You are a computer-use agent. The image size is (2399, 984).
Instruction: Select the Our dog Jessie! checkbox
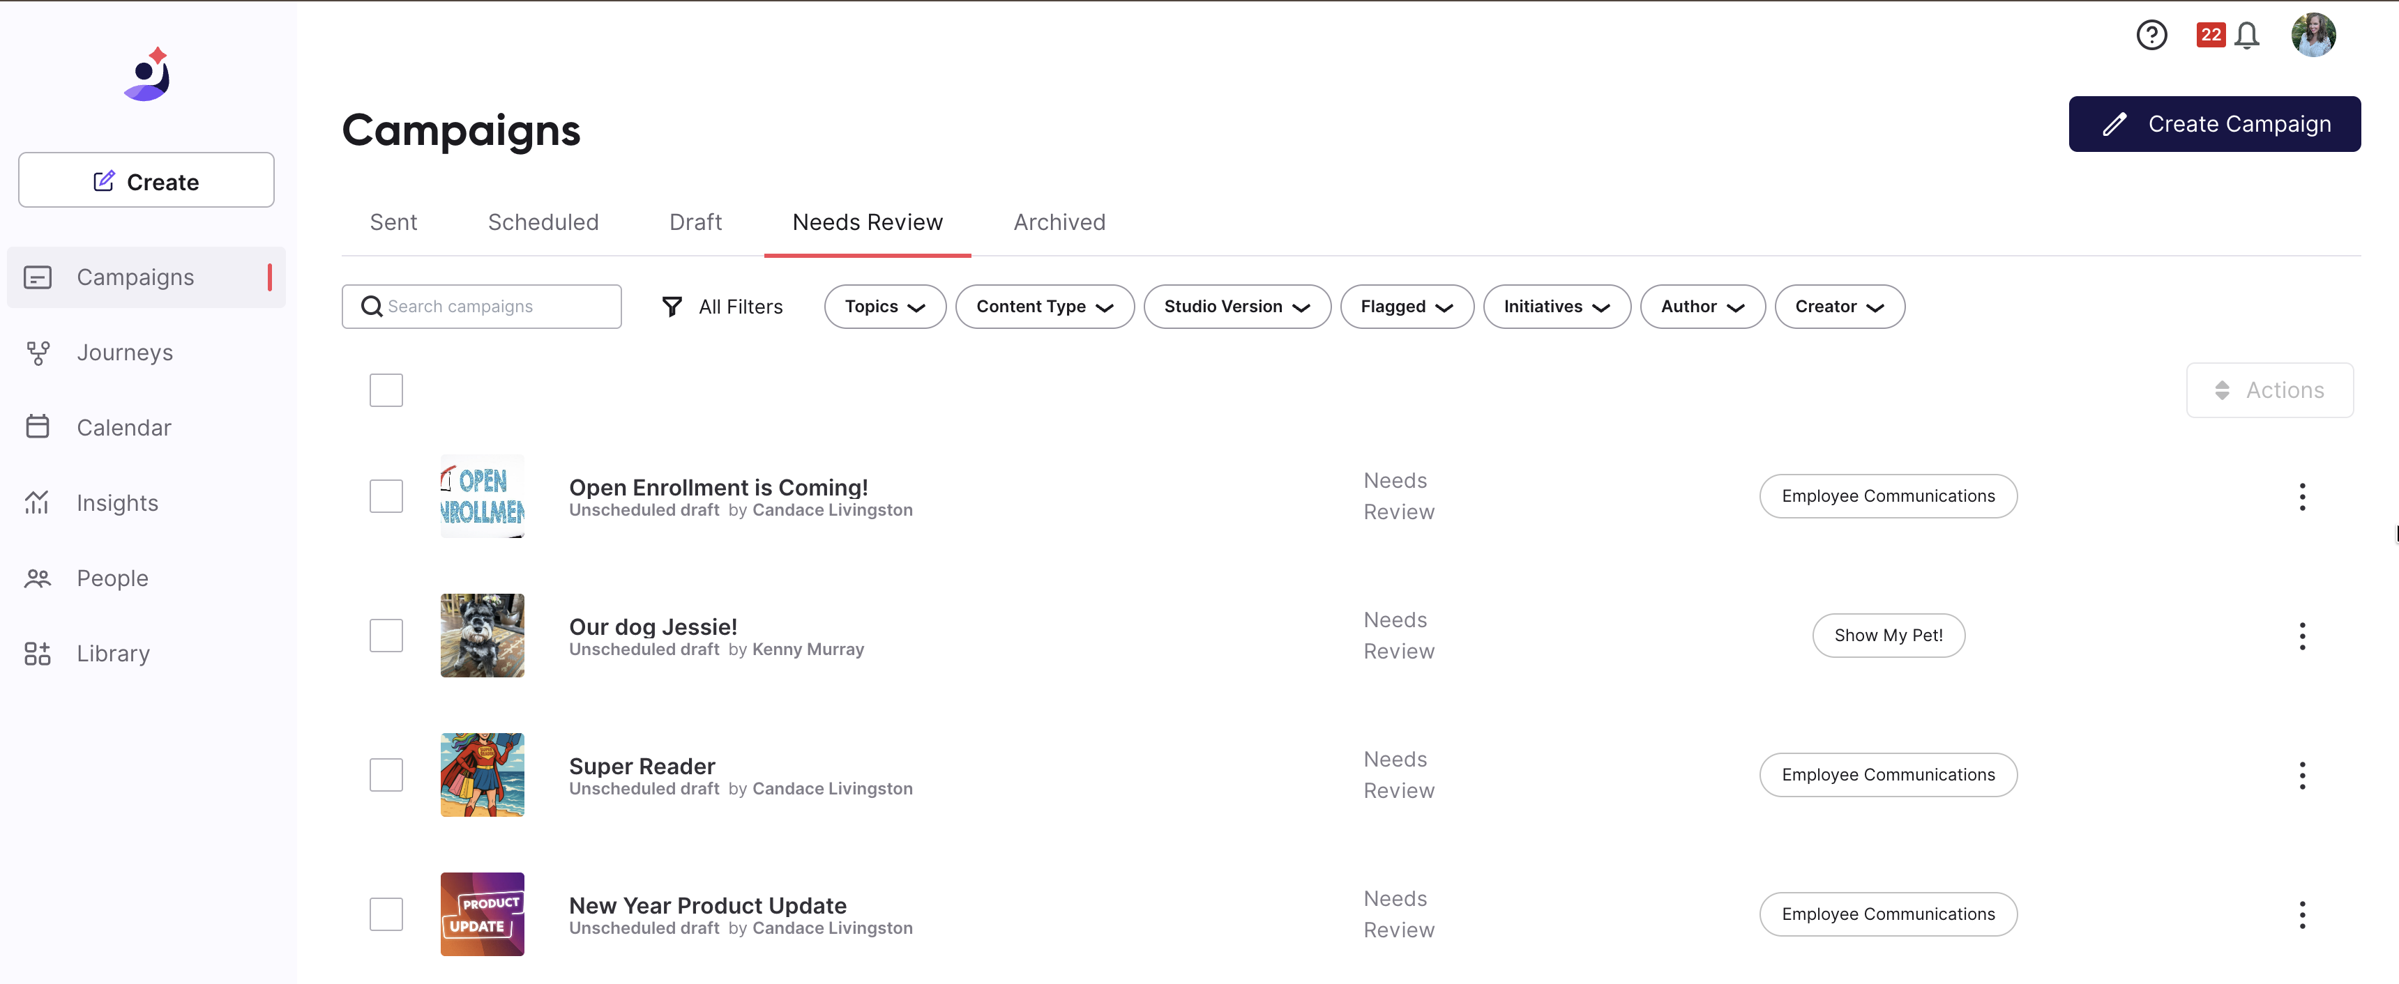point(386,636)
